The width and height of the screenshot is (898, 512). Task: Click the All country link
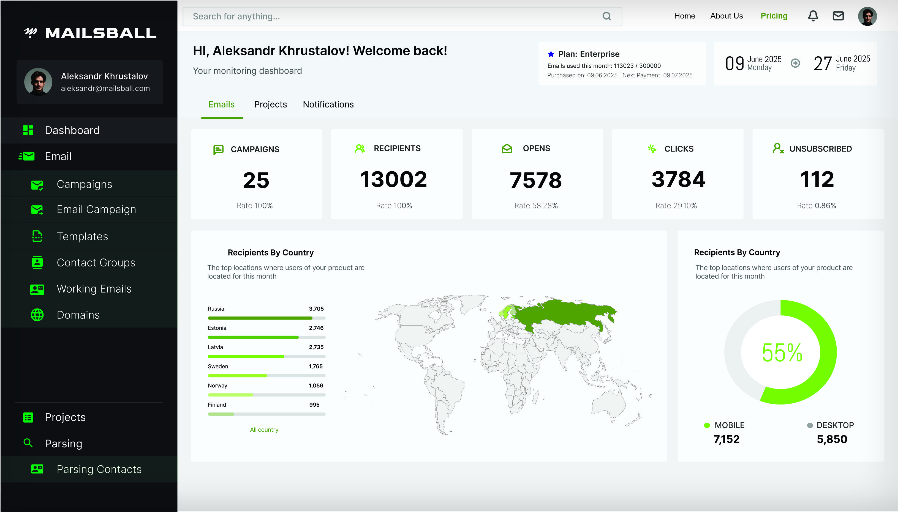tap(264, 430)
